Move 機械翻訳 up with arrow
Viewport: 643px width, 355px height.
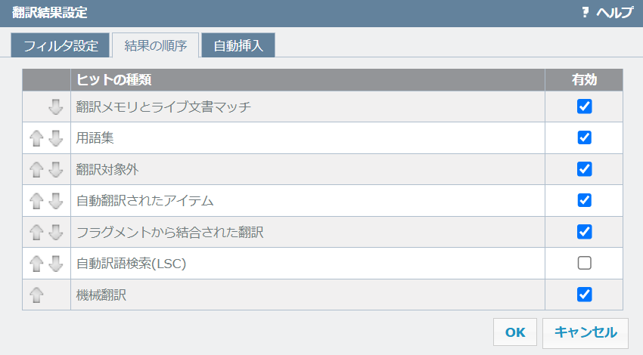tap(36, 295)
